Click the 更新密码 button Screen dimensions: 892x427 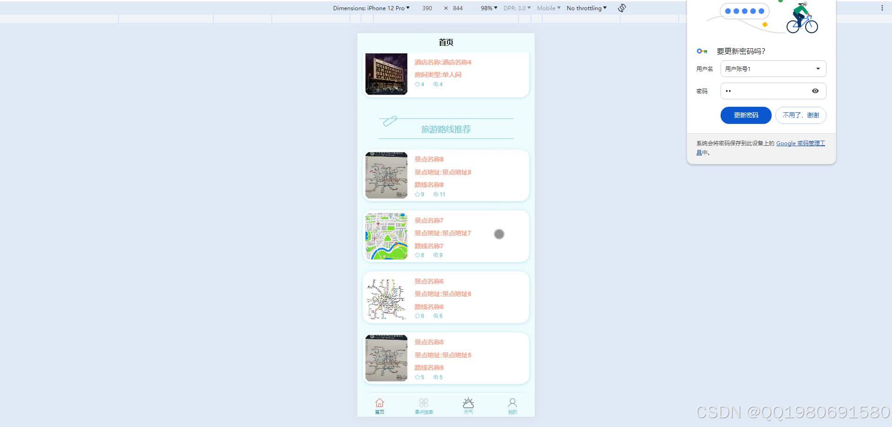coord(746,115)
